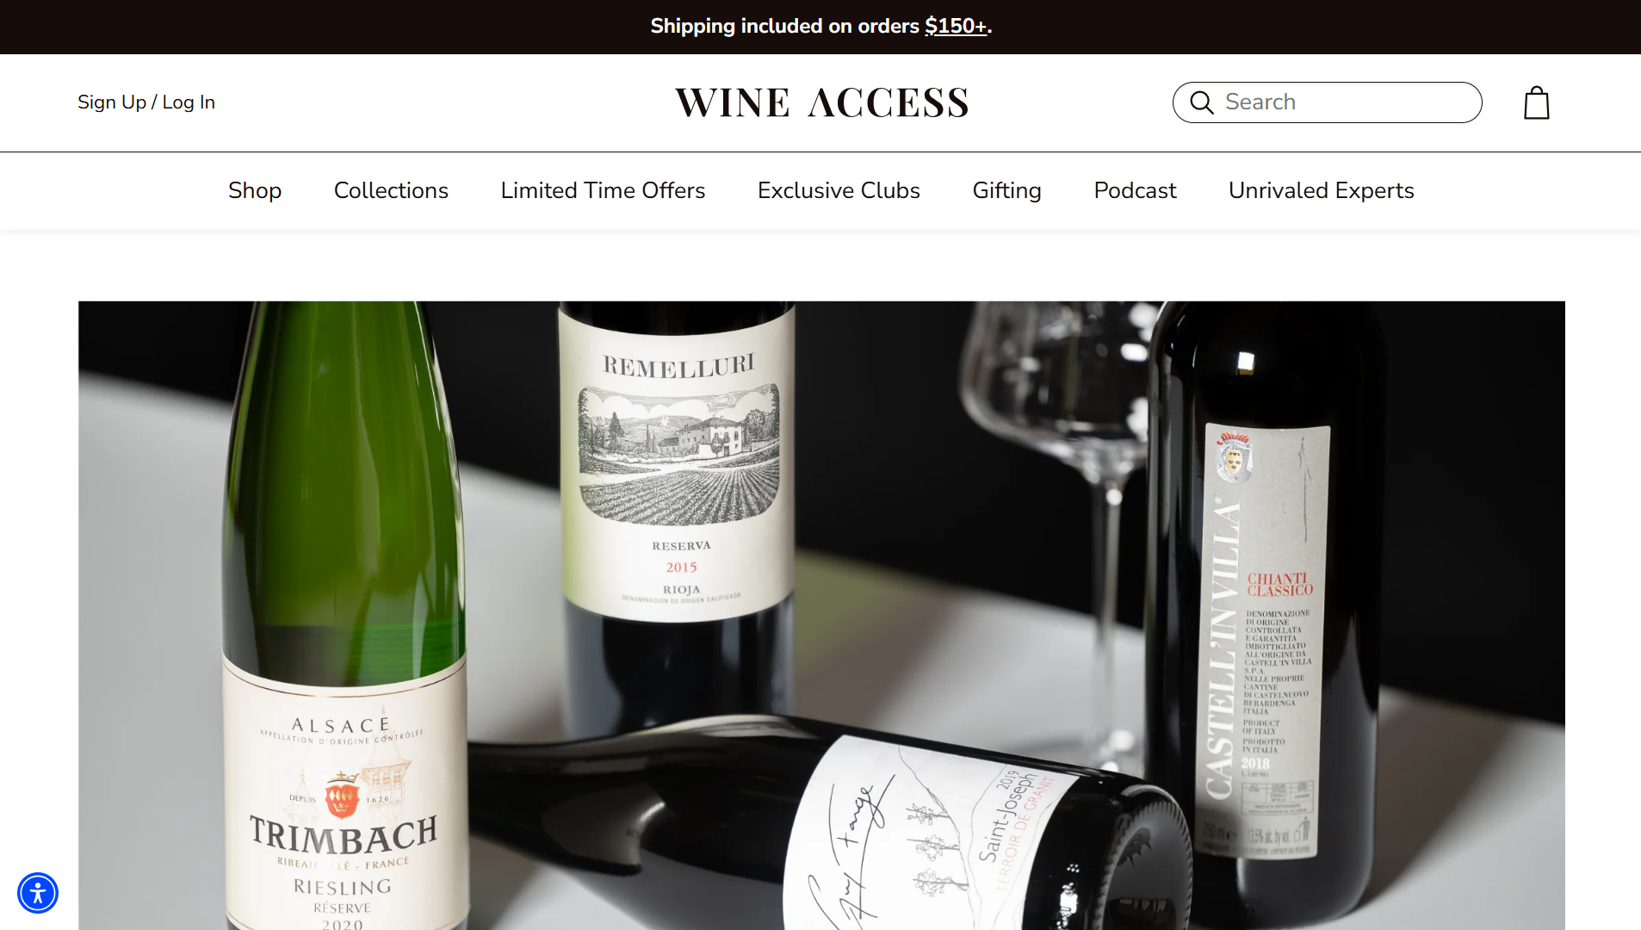This screenshot has height=930, width=1641.
Task: Open the Collections menu
Action: click(x=391, y=190)
